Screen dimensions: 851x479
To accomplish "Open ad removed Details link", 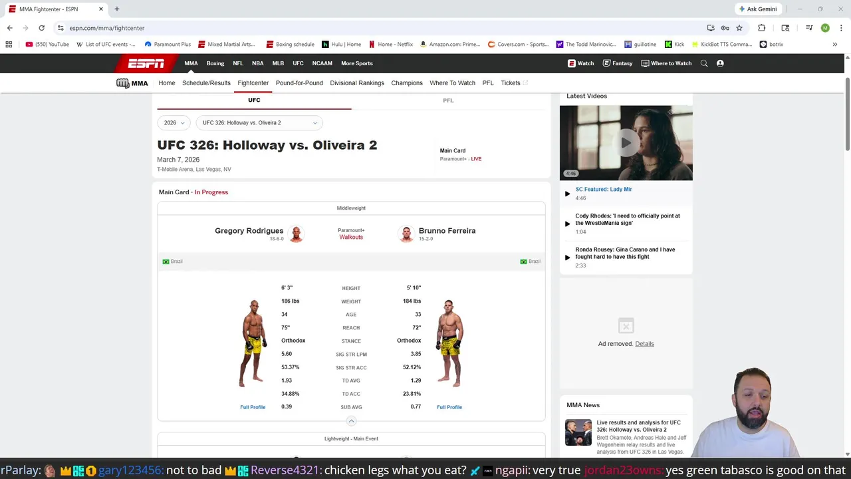I will point(644,344).
